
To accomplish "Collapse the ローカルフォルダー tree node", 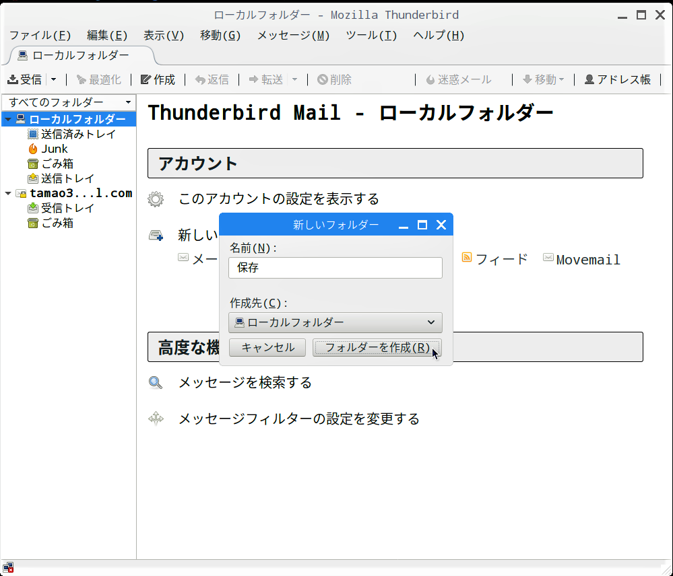I will (7, 120).
